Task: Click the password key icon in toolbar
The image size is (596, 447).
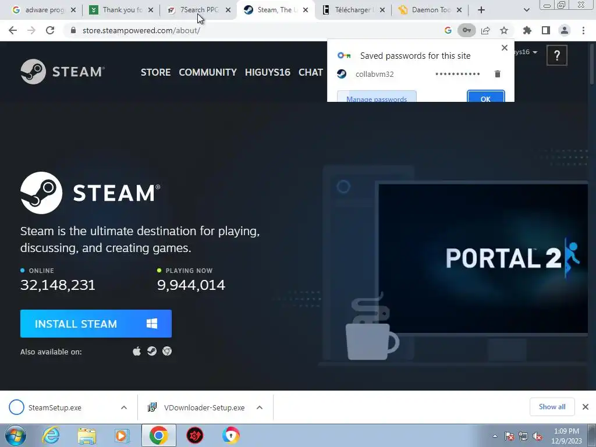Action: 466,30
